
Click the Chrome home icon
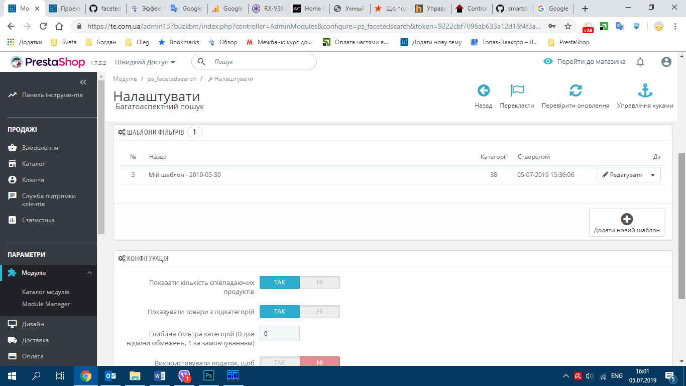click(59, 26)
